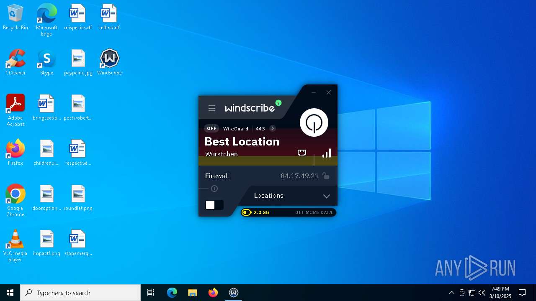The width and height of the screenshot is (536, 301).
Task: Toggle the Firewall switch
Action: tap(214, 205)
